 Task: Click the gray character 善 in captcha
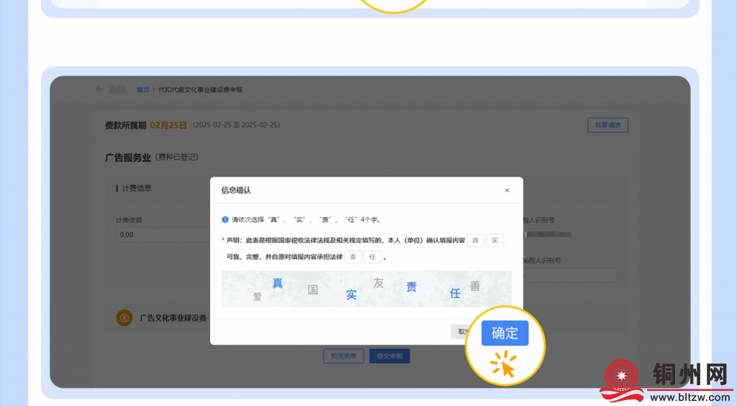click(x=474, y=286)
